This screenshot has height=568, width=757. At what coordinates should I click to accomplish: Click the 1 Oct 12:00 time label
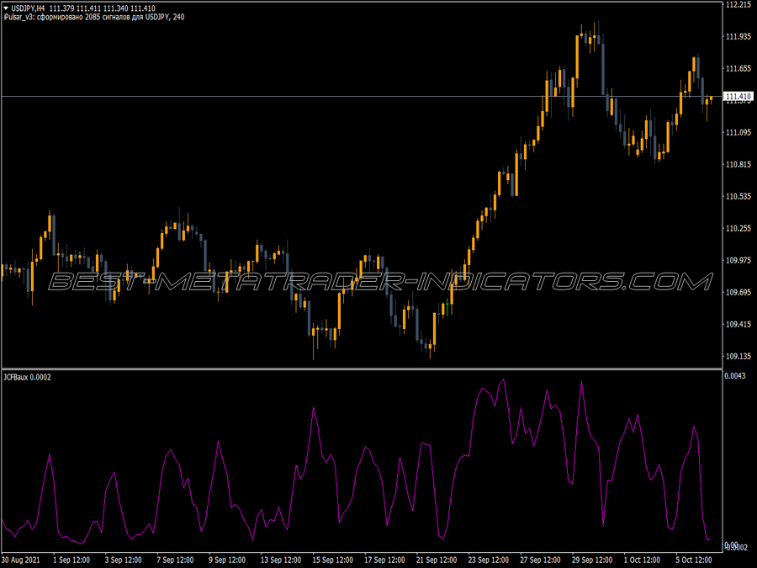[x=642, y=560]
